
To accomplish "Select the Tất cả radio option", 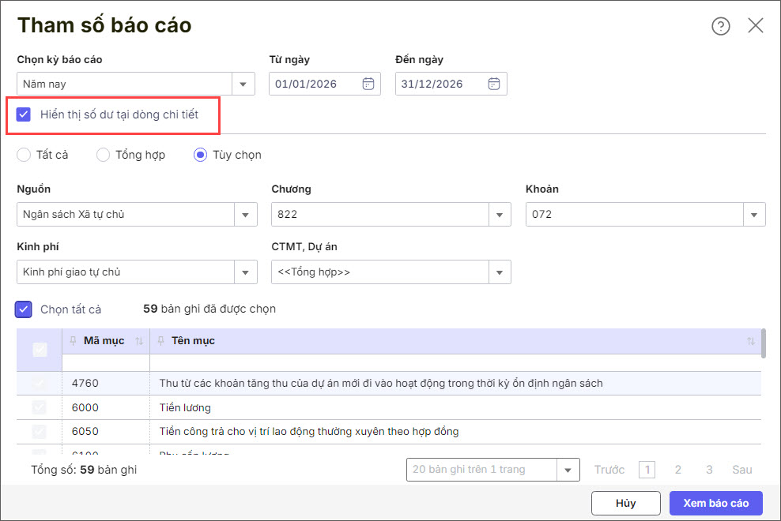I will [x=24, y=155].
